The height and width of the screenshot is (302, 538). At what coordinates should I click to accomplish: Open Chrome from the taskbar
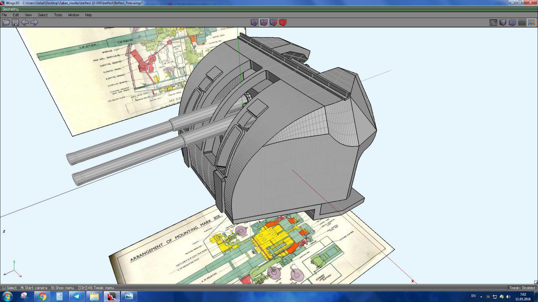(42, 297)
